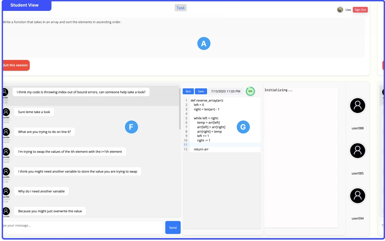Click code line "return arr"
This screenshot has width=385, height=241.
click(x=201, y=149)
